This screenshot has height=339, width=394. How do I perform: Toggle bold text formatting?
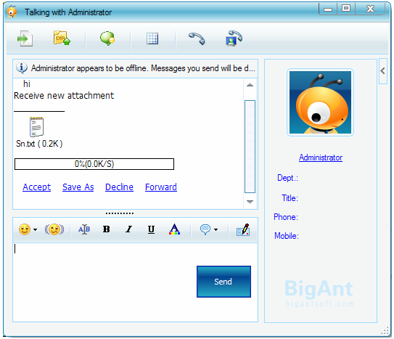106,229
